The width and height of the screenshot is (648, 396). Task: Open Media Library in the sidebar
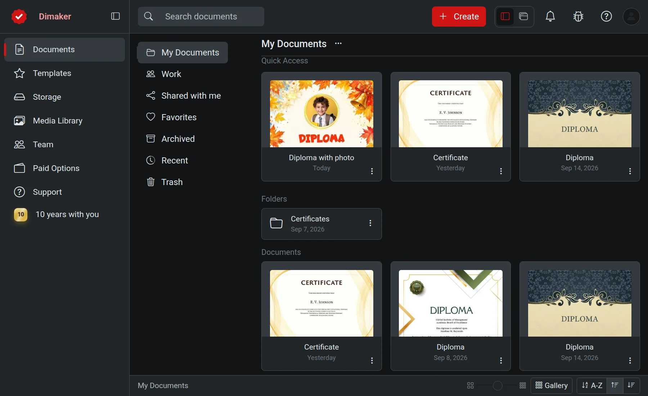click(65, 121)
